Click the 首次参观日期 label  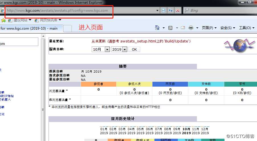coord(59,75)
